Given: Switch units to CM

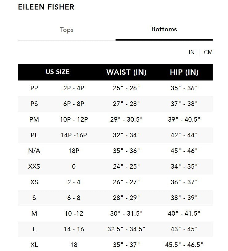Looking at the screenshot, I should (x=208, y=52).
